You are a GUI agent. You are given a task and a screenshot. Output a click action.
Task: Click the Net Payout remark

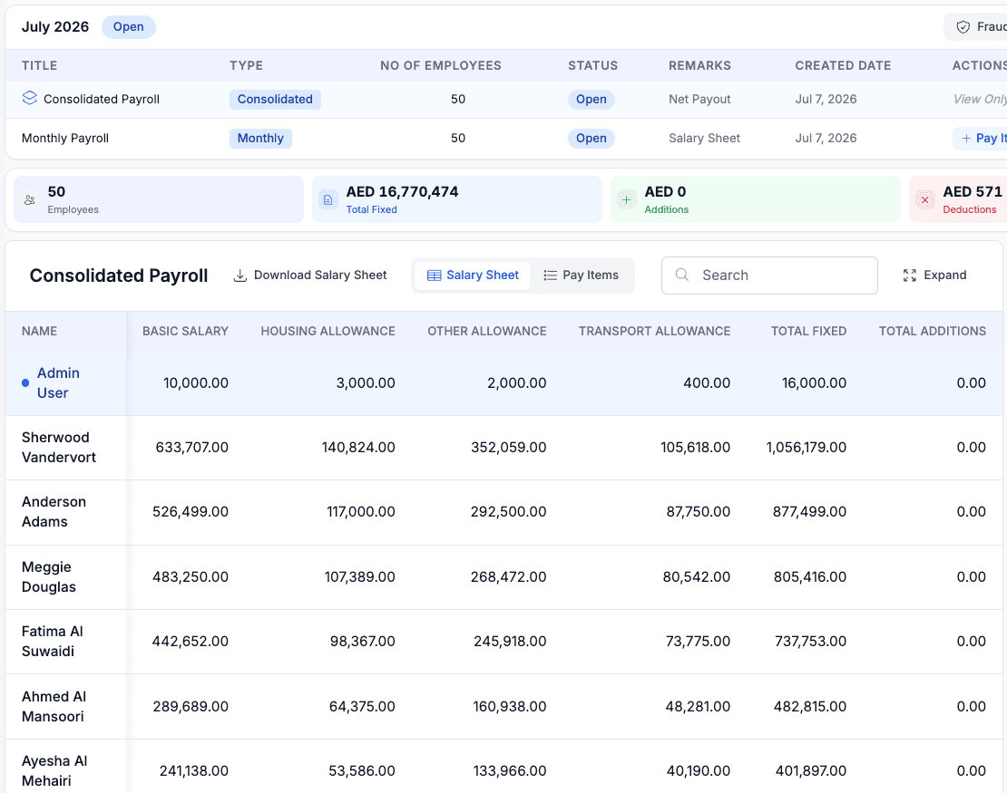point(699,100)
